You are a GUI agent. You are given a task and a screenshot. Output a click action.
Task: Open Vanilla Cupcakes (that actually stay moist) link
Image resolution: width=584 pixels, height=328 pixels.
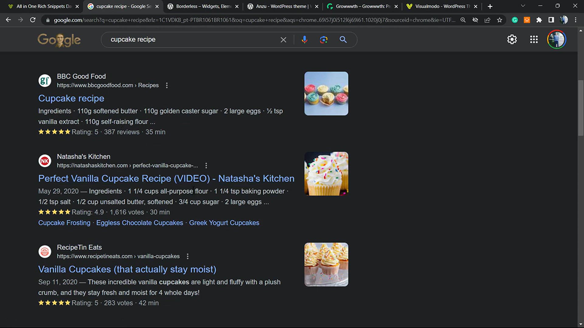pyautogui.click(x=127, y=269)
